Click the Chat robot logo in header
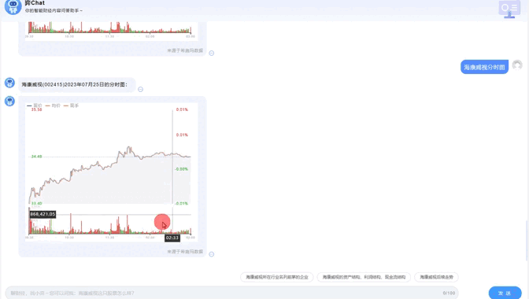This screenshot has width=529, height=299. (x=13, y=7)
